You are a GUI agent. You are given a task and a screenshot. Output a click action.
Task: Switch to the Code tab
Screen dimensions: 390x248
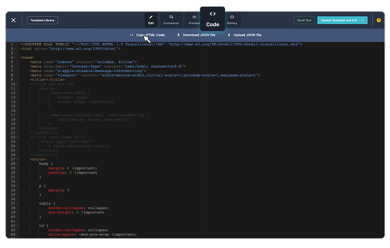[x=213, y=19]
